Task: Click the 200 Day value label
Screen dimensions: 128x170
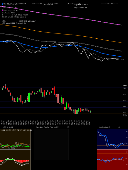Action: click(11, 11)
